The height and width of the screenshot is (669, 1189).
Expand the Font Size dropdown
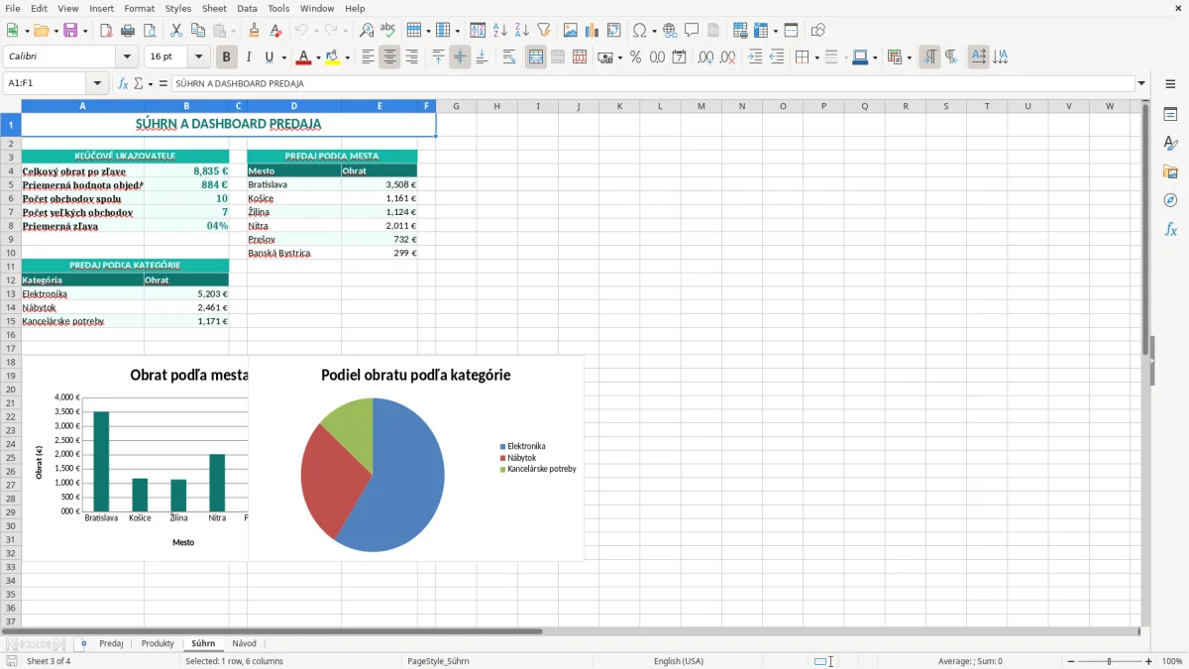[198, 57]
